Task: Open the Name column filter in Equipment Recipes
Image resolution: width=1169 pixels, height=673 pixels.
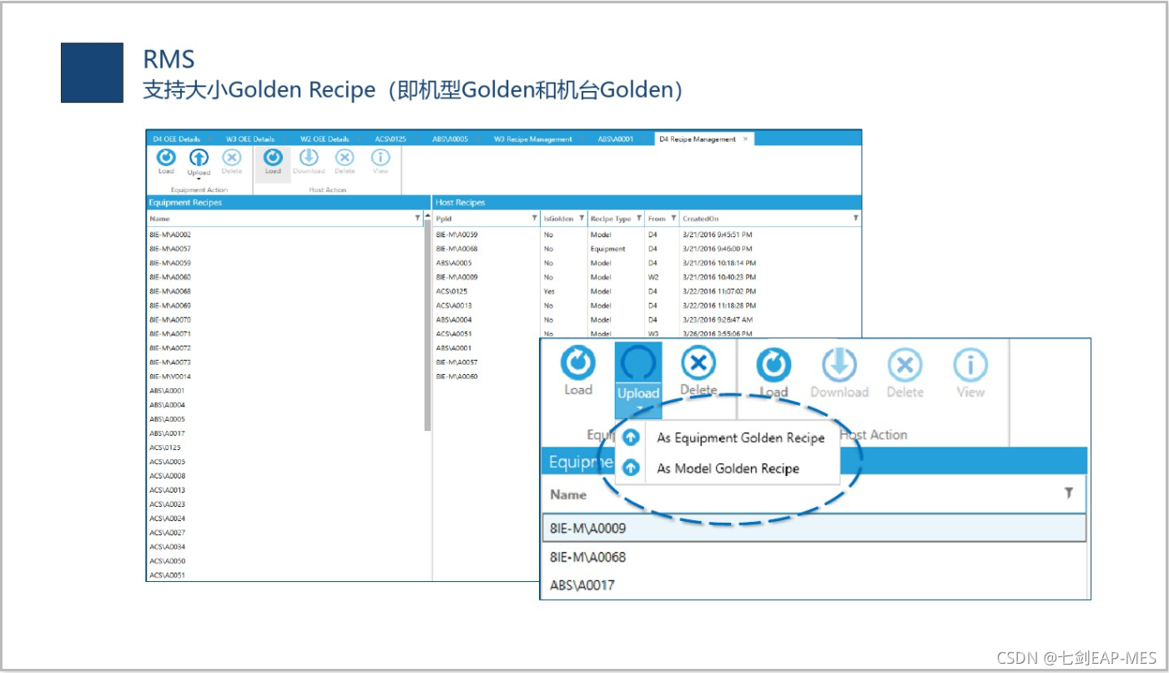Action: (418, 218)
